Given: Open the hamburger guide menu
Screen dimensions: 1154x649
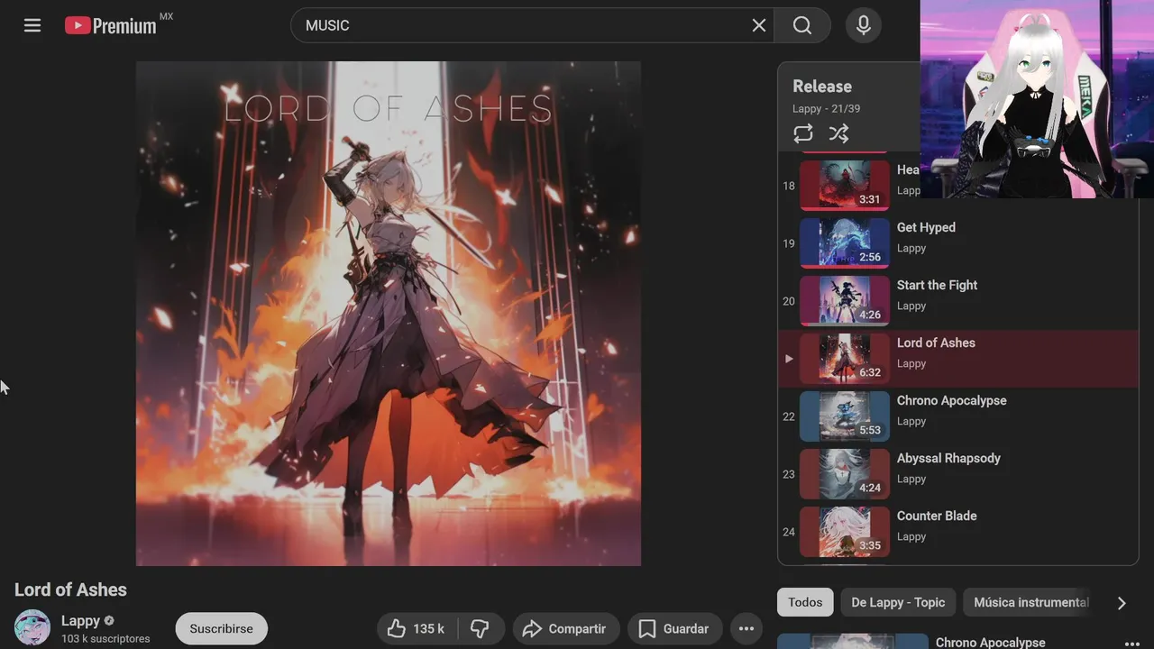Looking at the screenshot, I should (x=32, y=25).
